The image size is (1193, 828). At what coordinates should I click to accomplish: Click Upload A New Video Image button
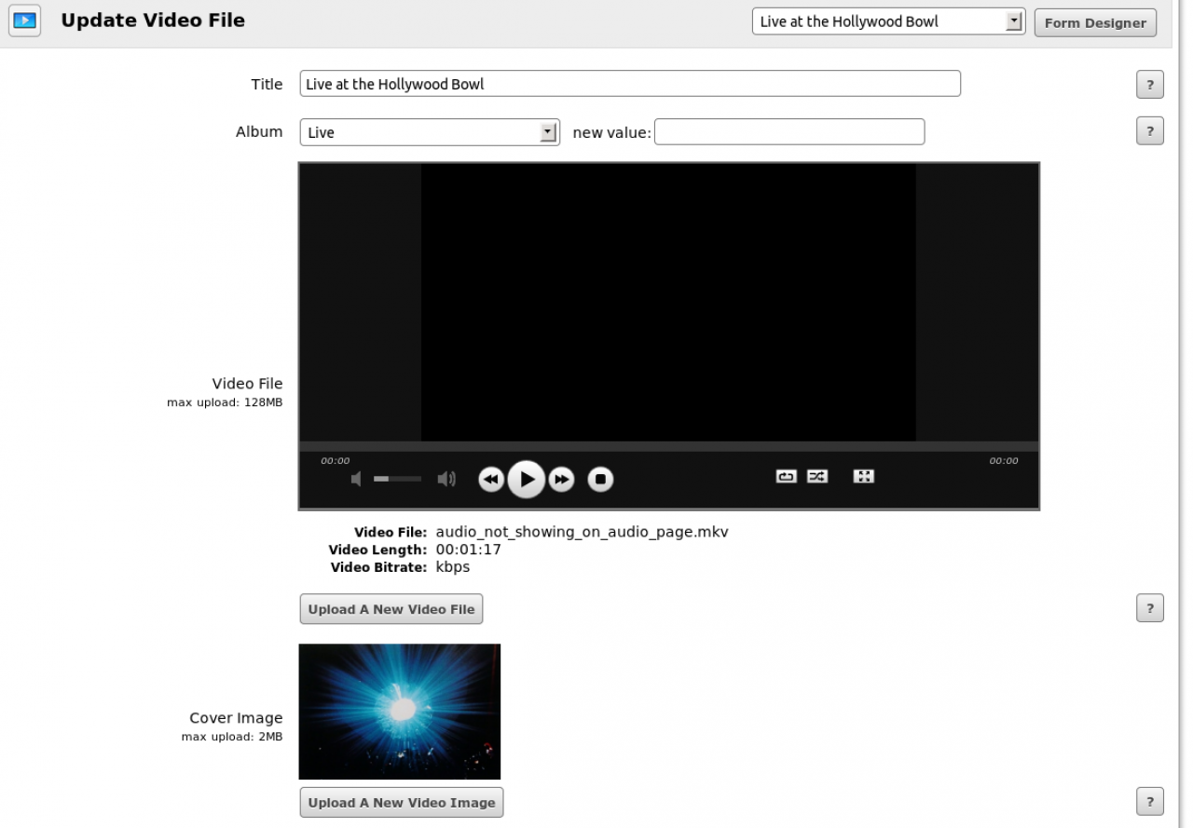pyautogui.click(x=402, y=802)
